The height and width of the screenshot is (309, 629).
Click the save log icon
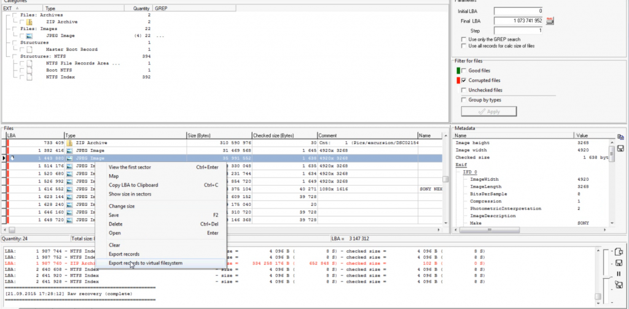619,263
